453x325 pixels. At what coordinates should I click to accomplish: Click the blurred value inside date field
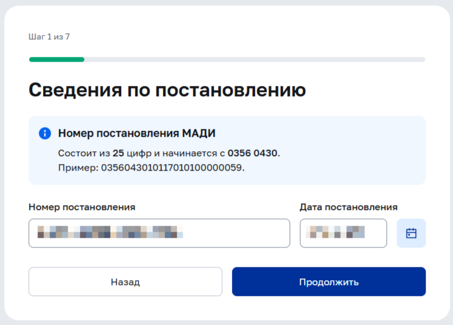[x=335, y=232]
